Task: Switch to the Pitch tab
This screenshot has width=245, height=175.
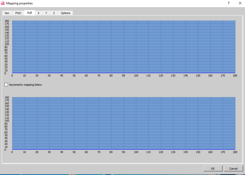Action: click(x=18, y=13)
